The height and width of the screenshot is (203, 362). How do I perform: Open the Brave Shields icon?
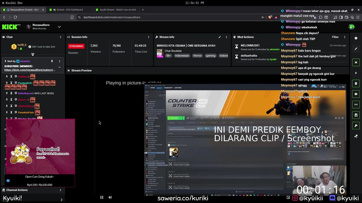(x=270, y=17)
